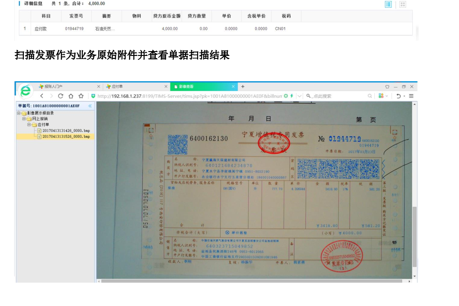Collapse the 应付单 folder node
Image resolution: width=459 pixels, height=306 pixels.
click(x=29, y=125)
